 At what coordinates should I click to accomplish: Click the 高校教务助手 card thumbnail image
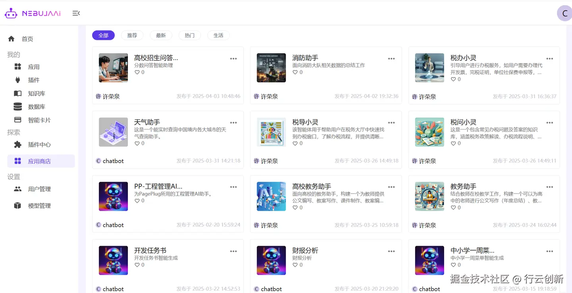click(271, 196)
